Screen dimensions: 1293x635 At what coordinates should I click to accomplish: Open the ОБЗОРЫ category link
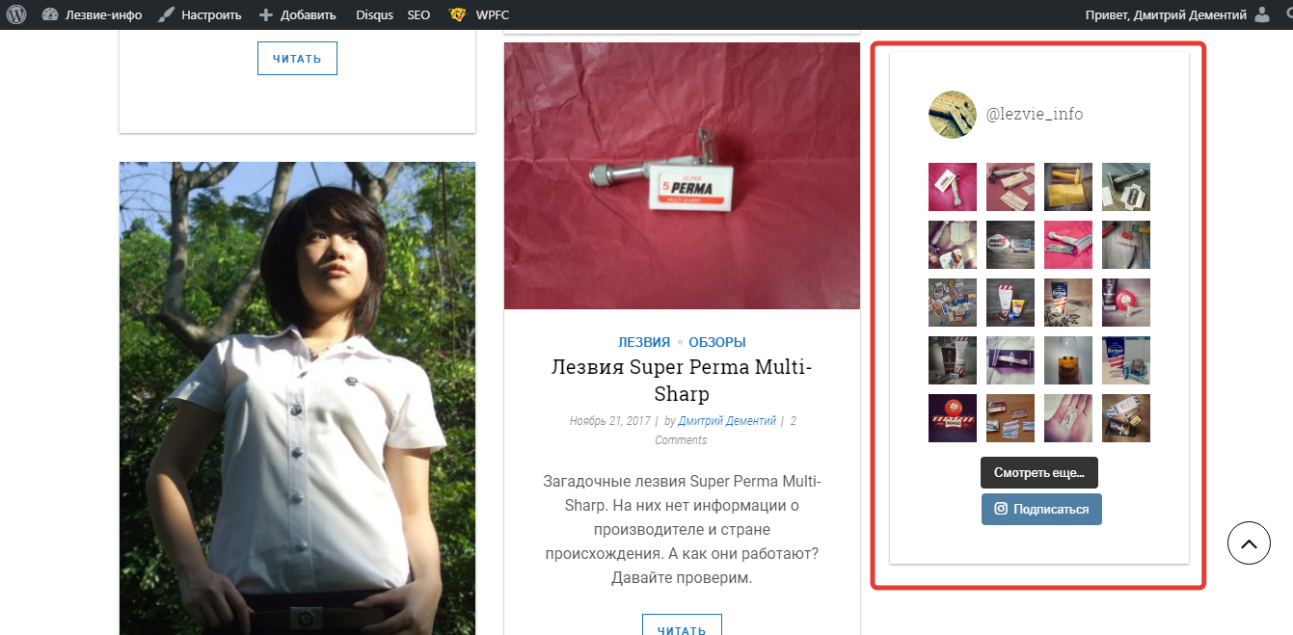tap(716, 342)
